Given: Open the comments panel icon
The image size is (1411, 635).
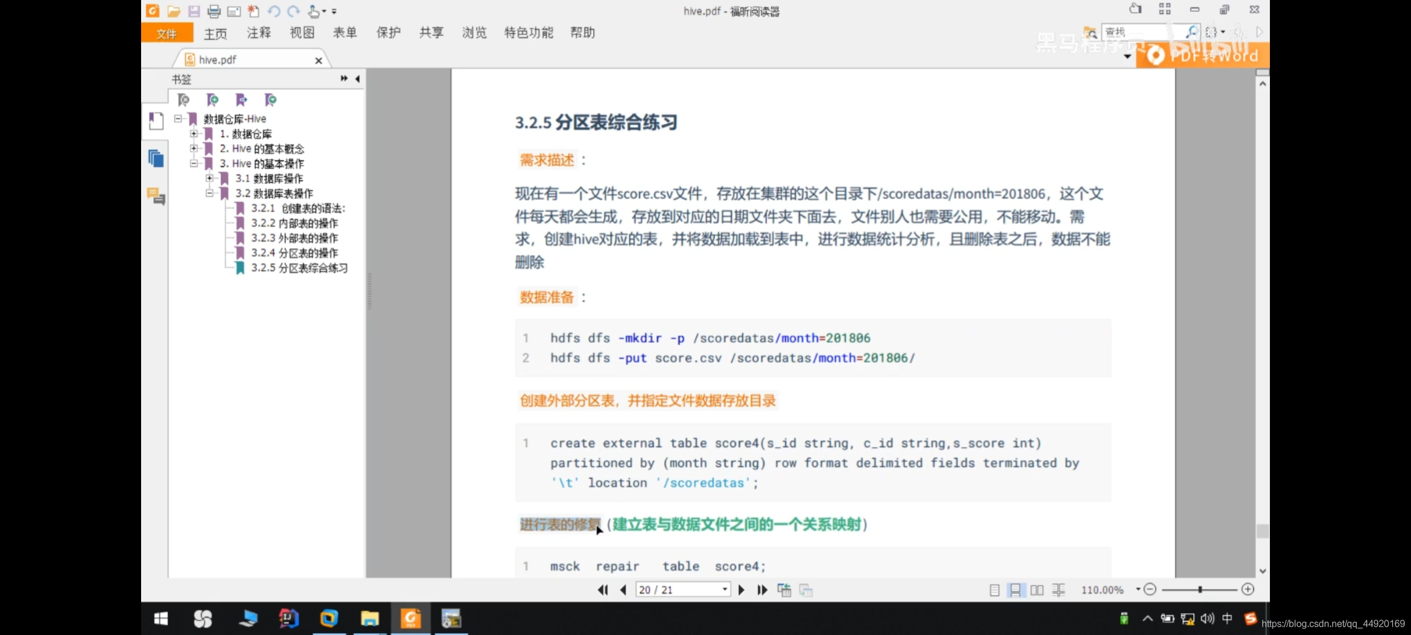Looking at the screenshot, I should pyautogui.click(x=156, y=196).
